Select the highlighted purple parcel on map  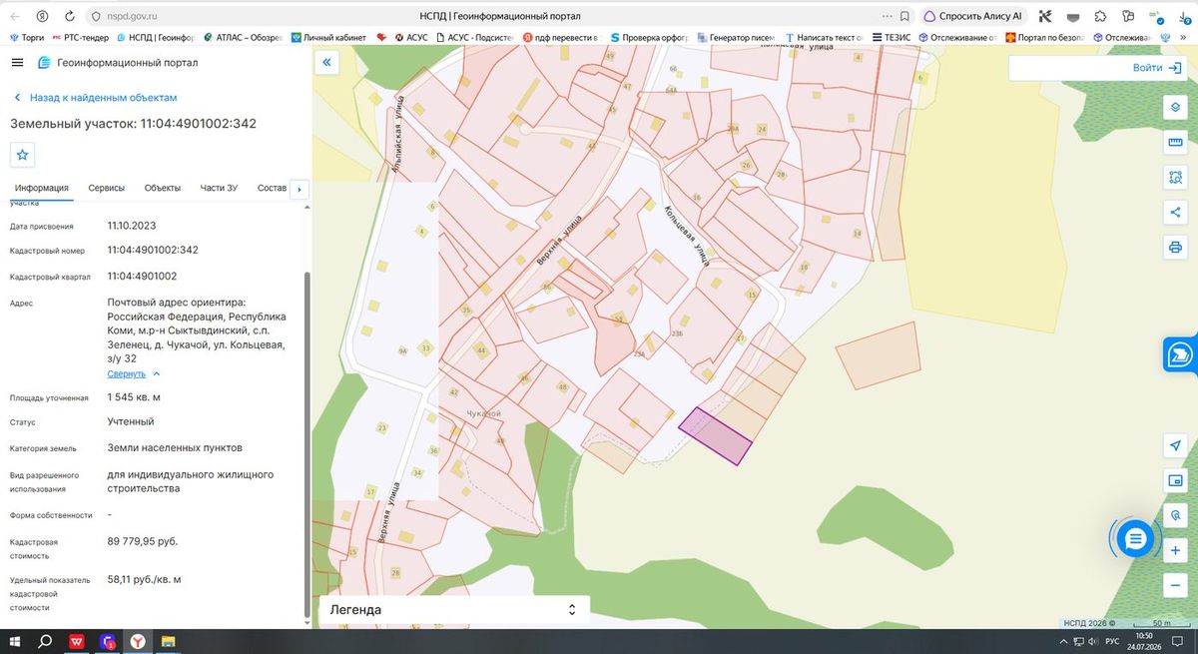[715, 436]
